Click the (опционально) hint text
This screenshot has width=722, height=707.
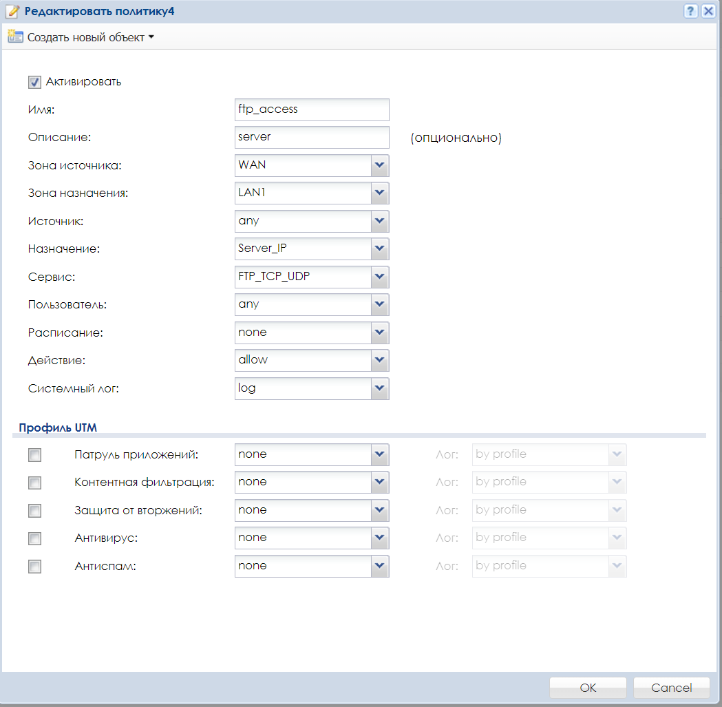[x=456, y=138]
